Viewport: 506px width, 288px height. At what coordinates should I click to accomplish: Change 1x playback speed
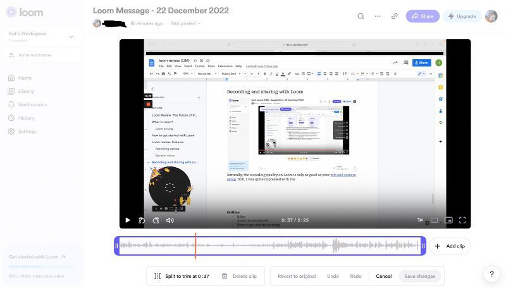coord(420,220)
